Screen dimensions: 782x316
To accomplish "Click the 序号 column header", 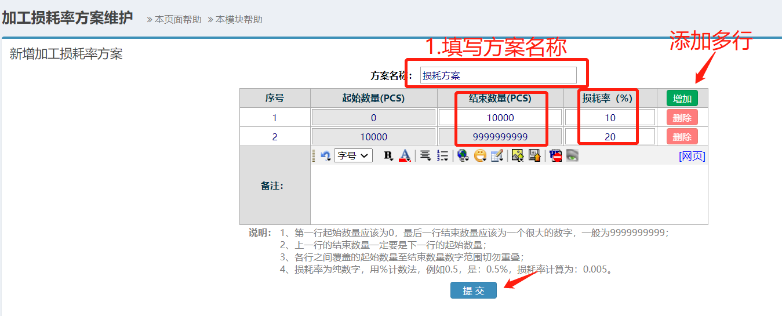I will click(x=275, y=98).
